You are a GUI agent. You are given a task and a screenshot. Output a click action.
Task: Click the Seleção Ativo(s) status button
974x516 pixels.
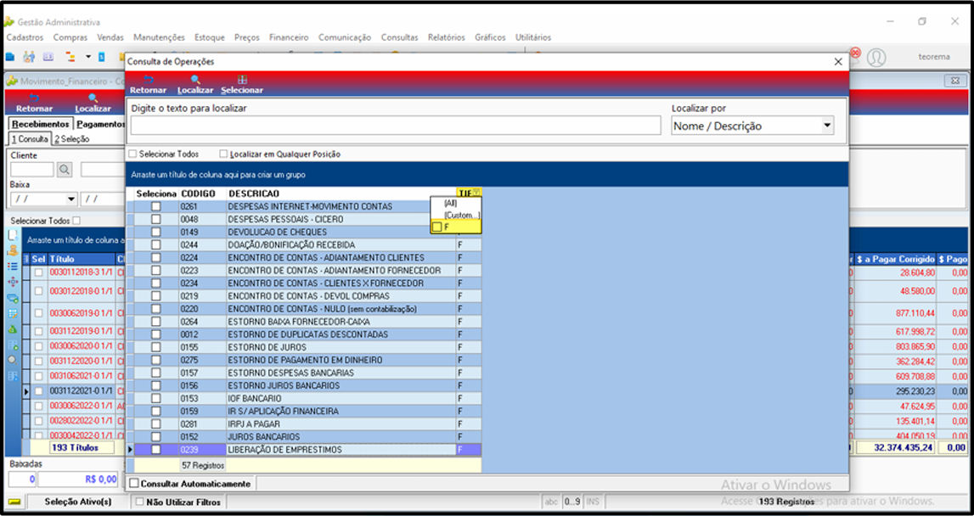(x=78, y=502)
